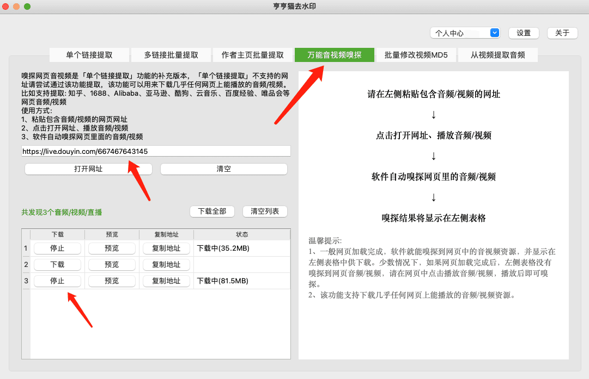
Task: Open the 多链接批量提取 tab
Action: pyautogui.click(x=171, y=55)
